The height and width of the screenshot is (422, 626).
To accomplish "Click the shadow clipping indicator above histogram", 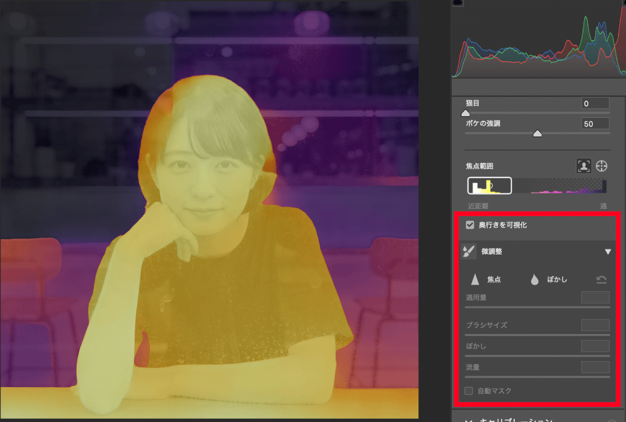I will (x=458, y=3).
